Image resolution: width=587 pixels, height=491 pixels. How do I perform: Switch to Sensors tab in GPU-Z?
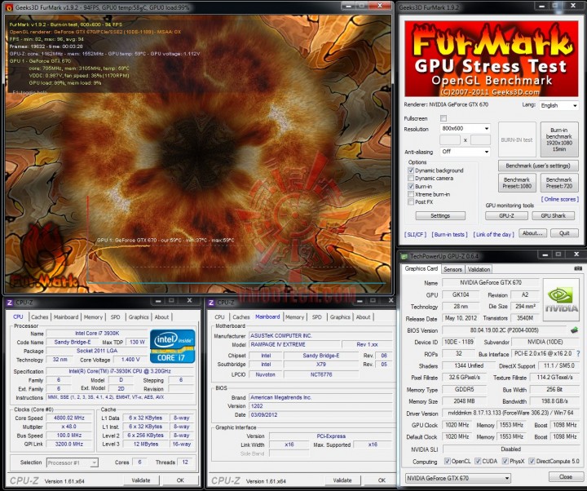coord(452,269)
